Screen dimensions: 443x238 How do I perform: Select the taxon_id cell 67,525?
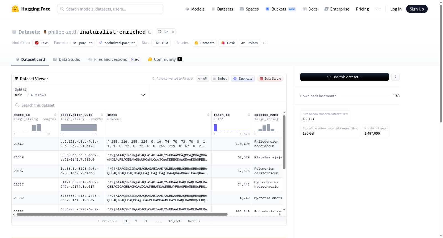(232, 171)
